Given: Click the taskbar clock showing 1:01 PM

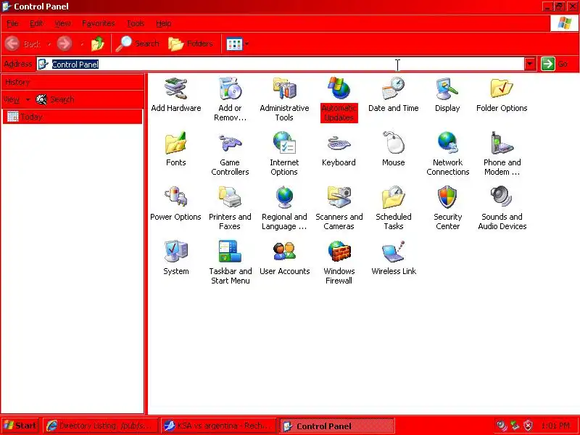Looking at the screenshot, I should (x=555, y=426).
